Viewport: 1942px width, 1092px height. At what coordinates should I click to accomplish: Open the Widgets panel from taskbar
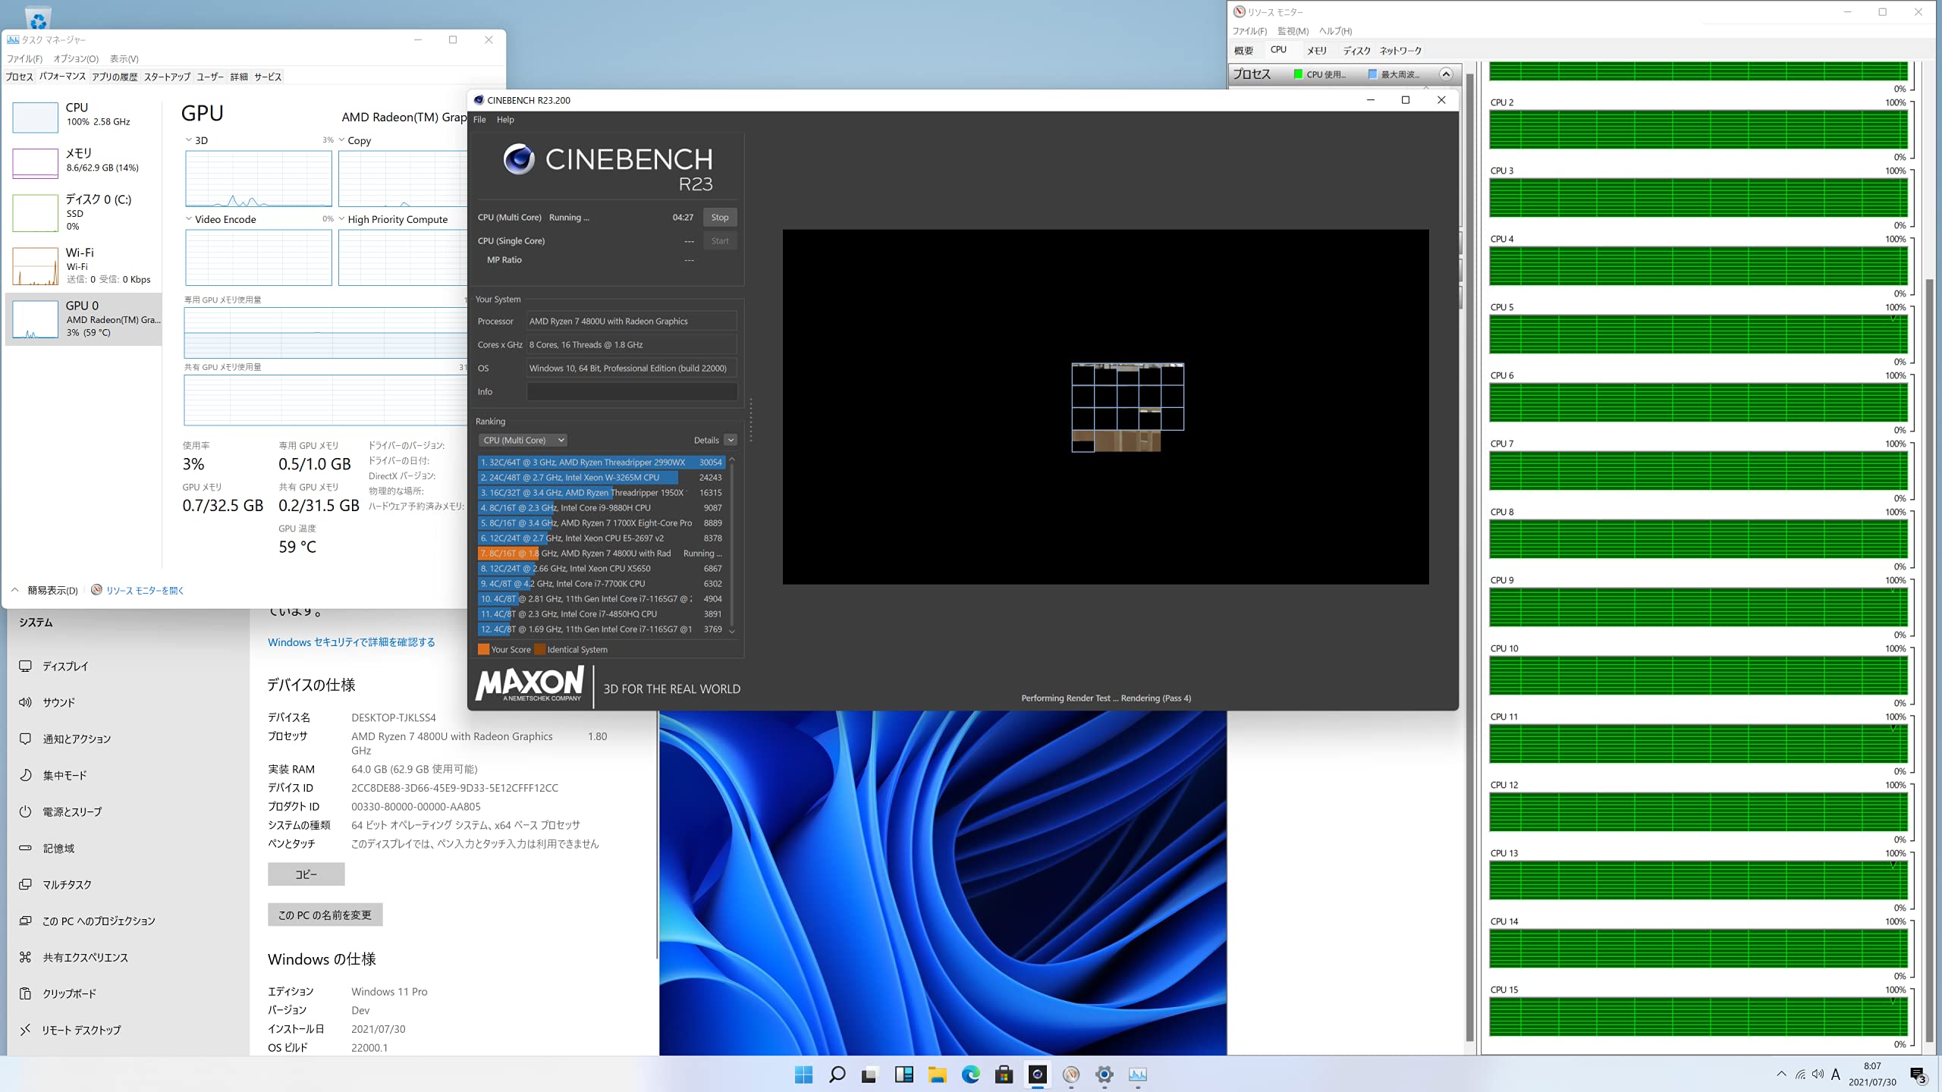tap(903, 1075)
